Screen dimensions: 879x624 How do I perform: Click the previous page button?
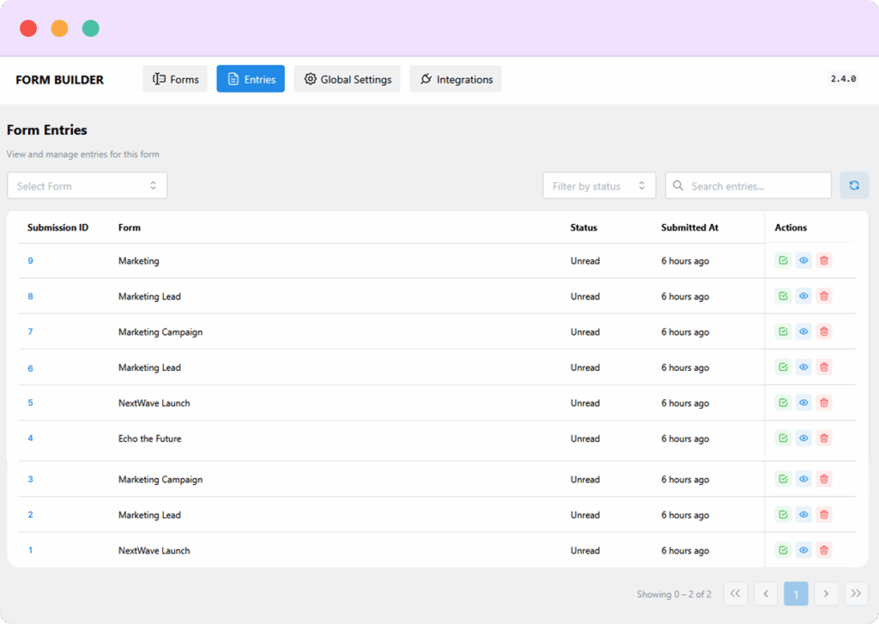coord(765,593)
